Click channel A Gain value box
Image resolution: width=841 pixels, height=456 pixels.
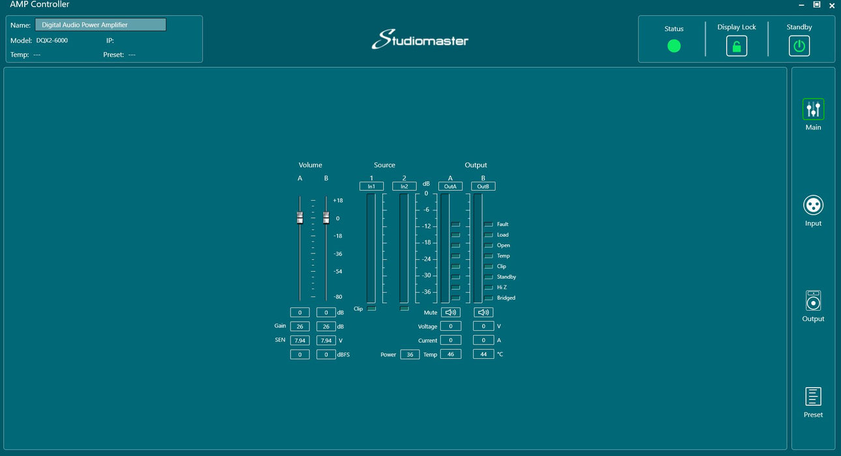[300, 326]
